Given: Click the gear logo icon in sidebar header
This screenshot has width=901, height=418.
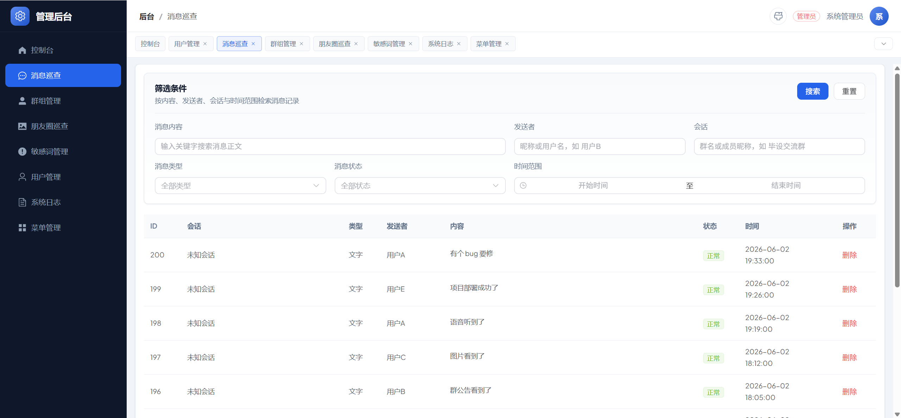Looking at the screenshot, I should click(x=20, y=16).
